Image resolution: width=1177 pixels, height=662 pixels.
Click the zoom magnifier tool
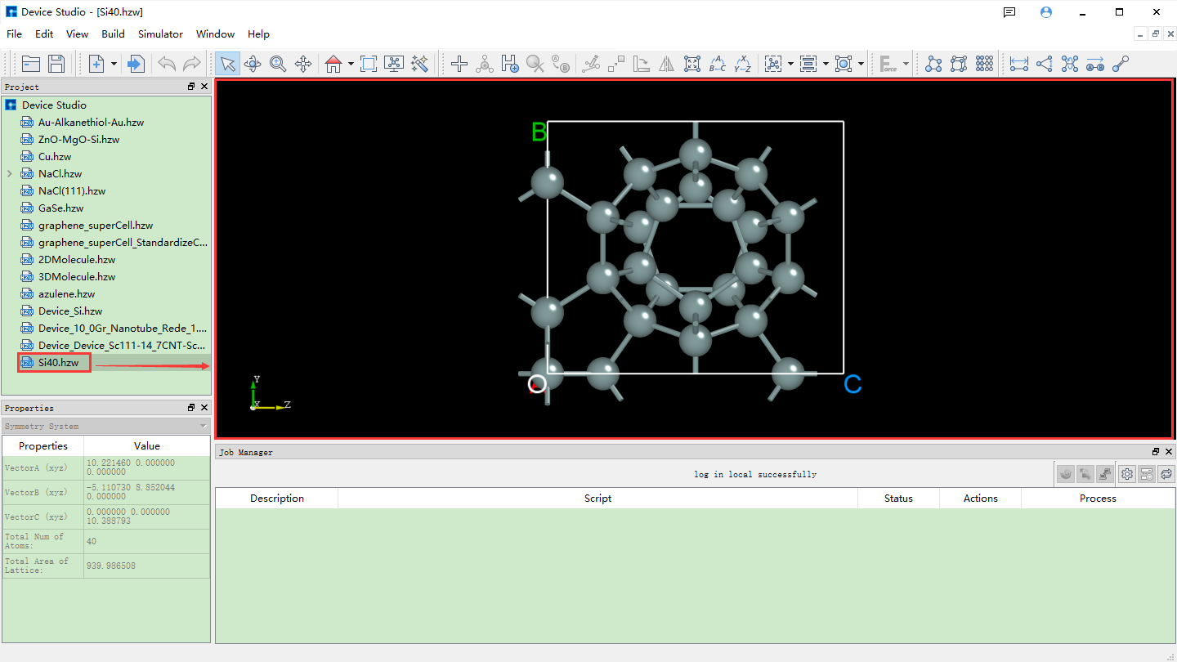[278, 64]
